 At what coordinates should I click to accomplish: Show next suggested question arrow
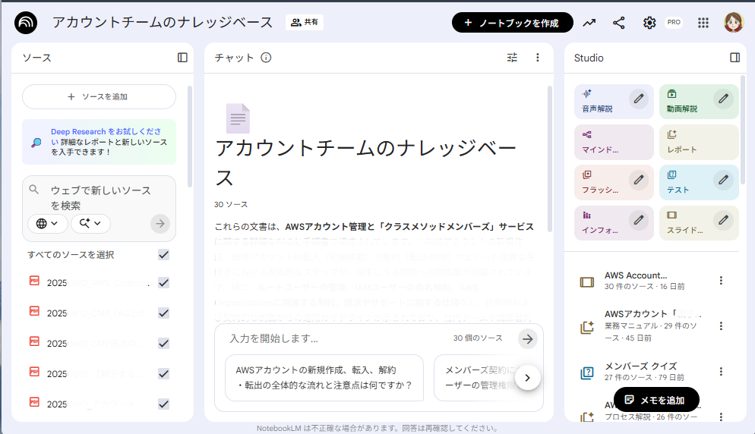[527, 378]
